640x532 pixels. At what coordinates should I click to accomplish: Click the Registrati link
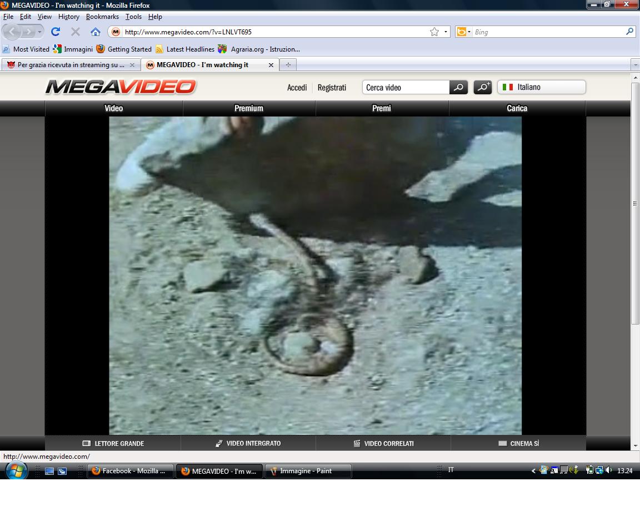pos(332,88)
